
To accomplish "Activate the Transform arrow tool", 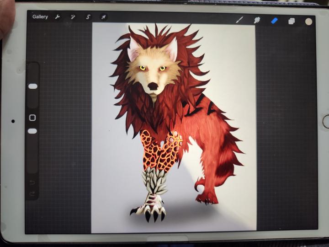I will 103,17.
